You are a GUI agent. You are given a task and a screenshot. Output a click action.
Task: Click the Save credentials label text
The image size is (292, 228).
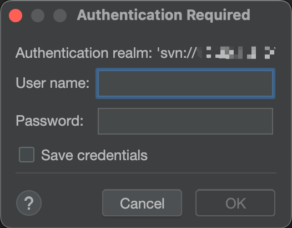[94, 155]
